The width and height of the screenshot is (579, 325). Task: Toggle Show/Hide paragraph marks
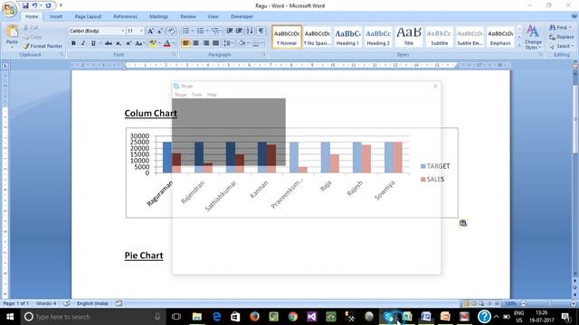(x=261, y=31)
